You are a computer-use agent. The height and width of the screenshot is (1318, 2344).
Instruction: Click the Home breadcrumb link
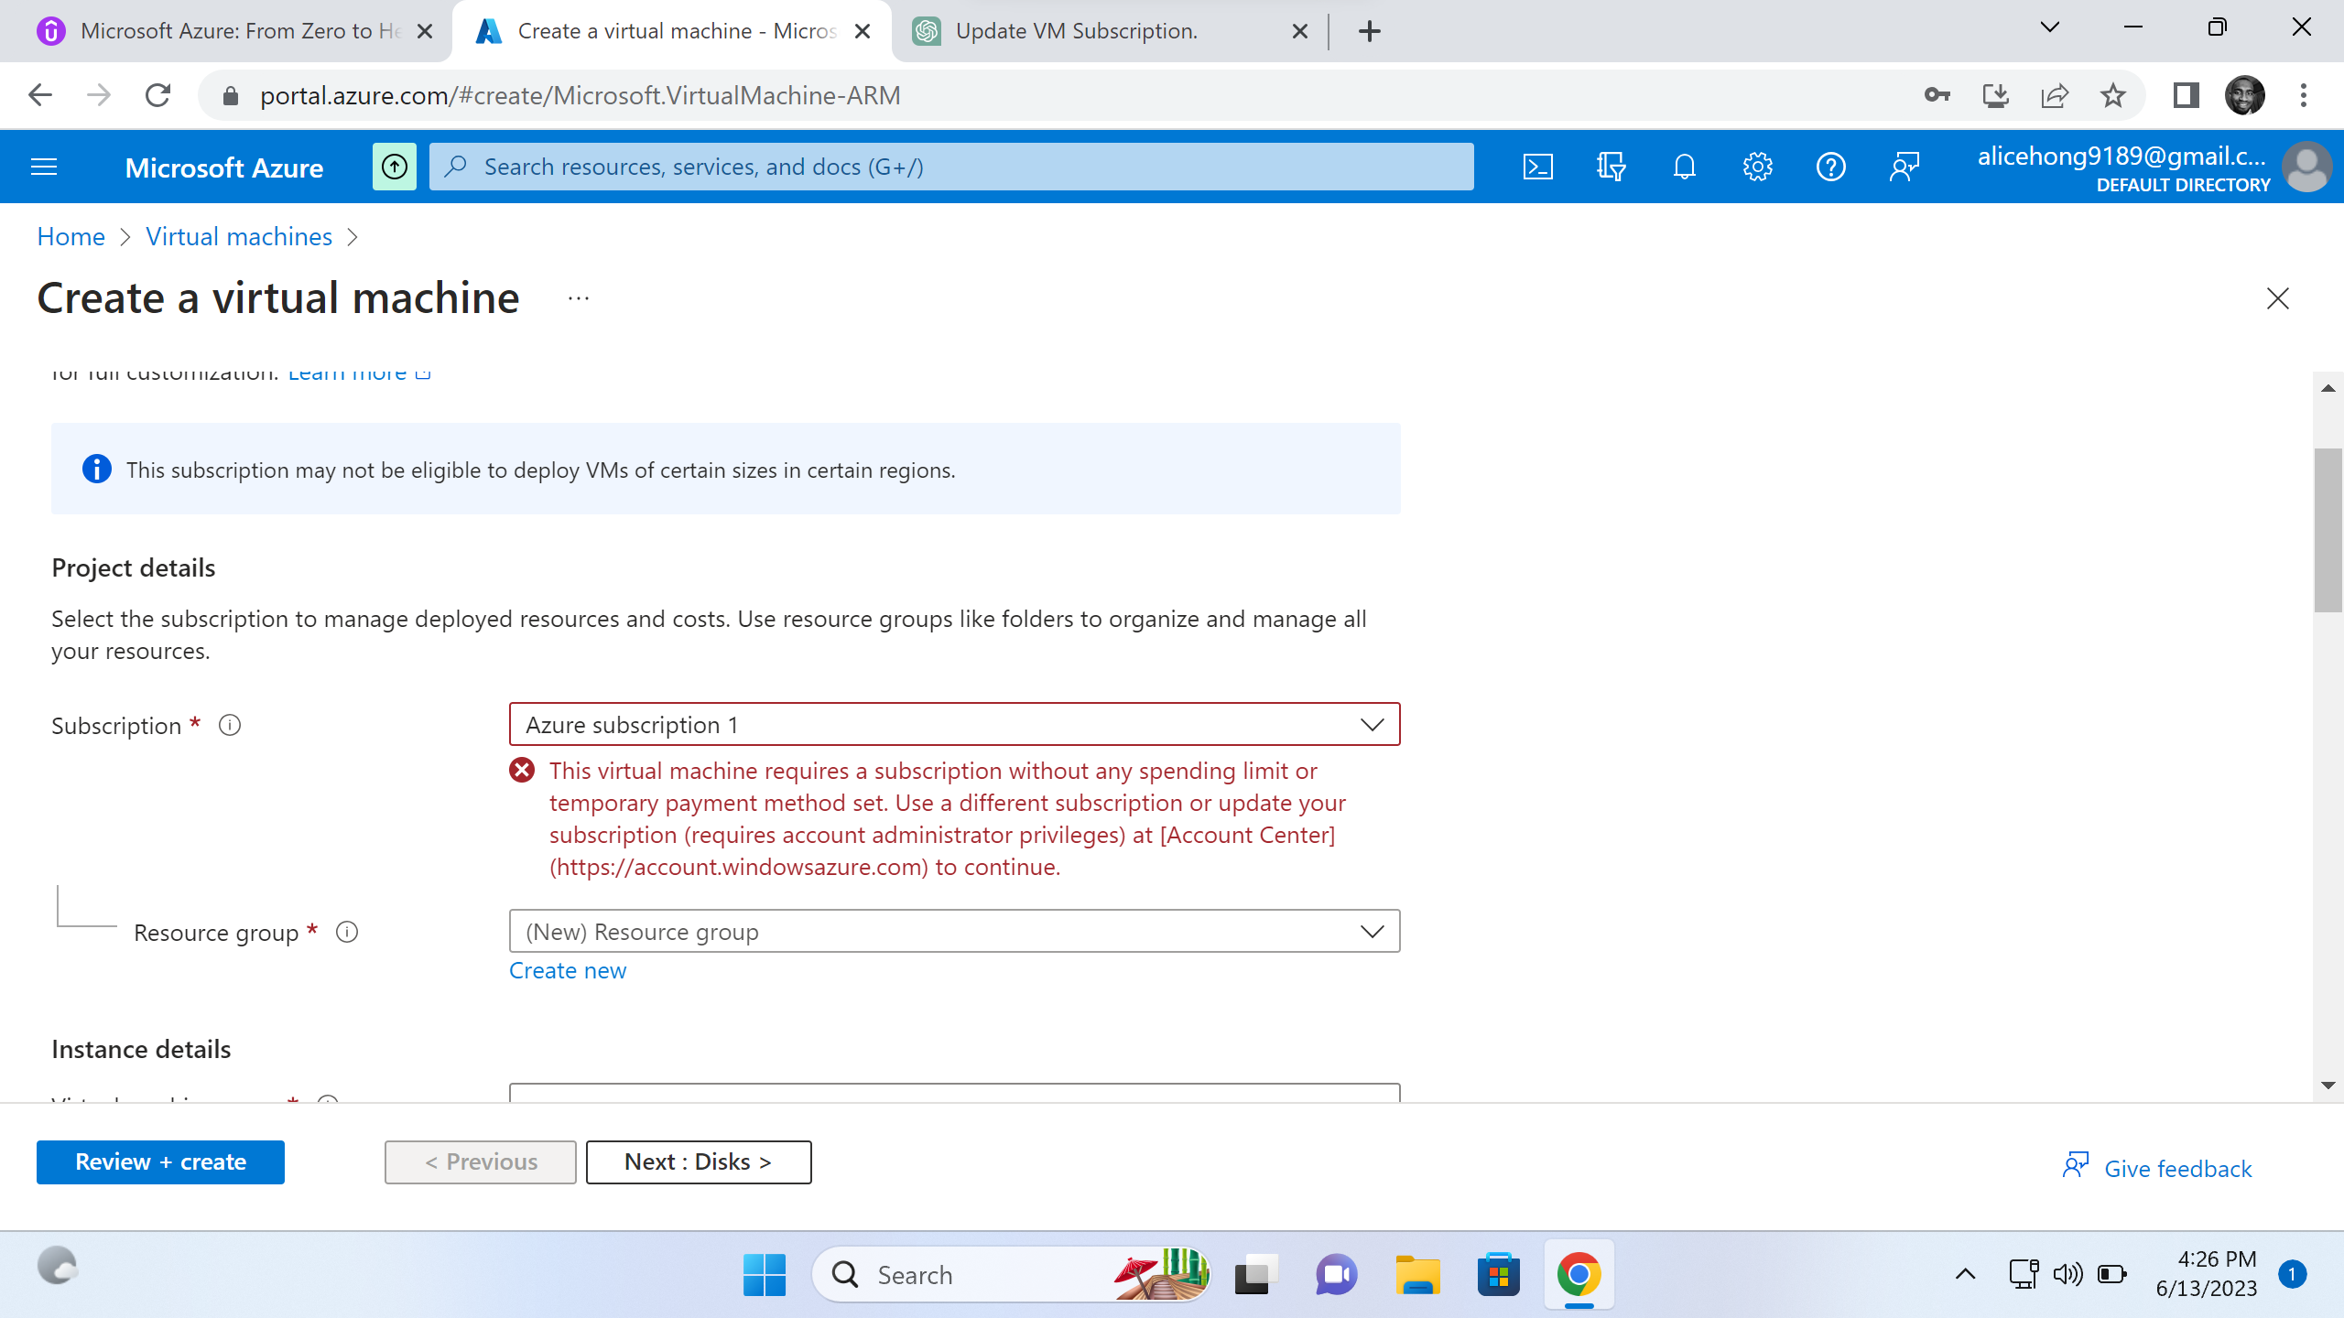click(71, 236)
